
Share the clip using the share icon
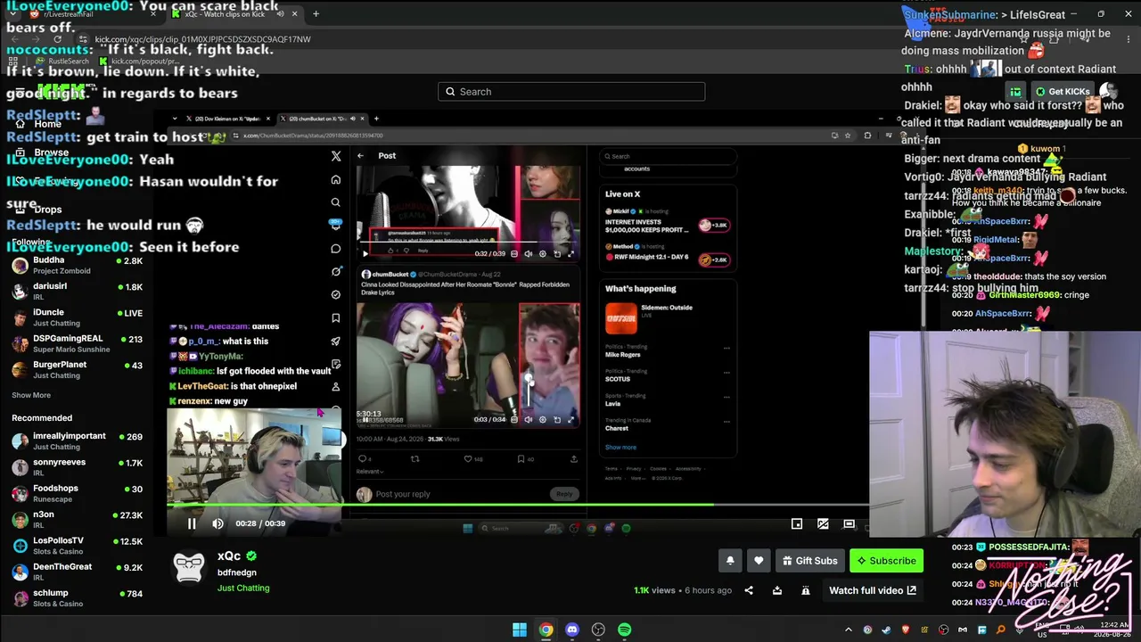[749, 590]
